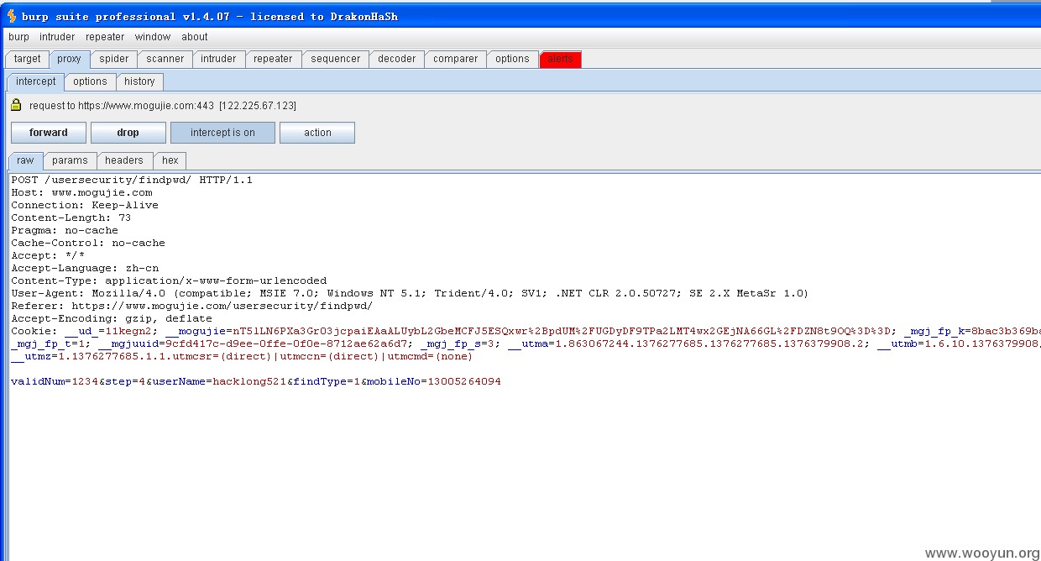Open the about menu
Viewport: 1041px width, 561px height.
[x=195, y=37]
